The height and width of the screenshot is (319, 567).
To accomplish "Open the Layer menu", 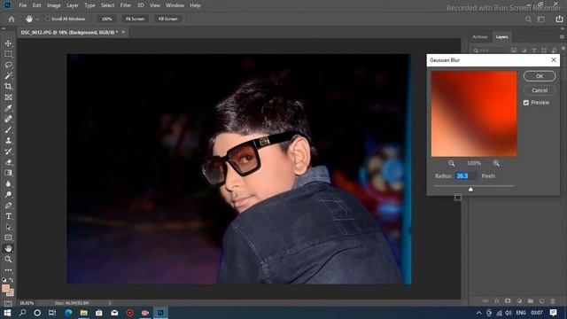I will 73,5.
